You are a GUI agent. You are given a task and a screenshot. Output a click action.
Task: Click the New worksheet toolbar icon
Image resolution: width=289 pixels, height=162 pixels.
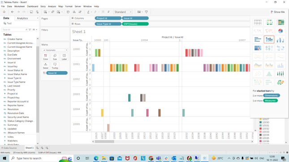[x=45, y=12]
